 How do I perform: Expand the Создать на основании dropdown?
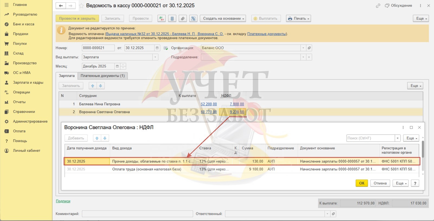click(x=223, y=18)
